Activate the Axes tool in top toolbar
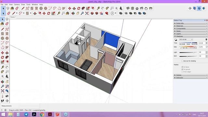Image resolution: width=208 pixels, height=117 pixels. pos(116,8)
